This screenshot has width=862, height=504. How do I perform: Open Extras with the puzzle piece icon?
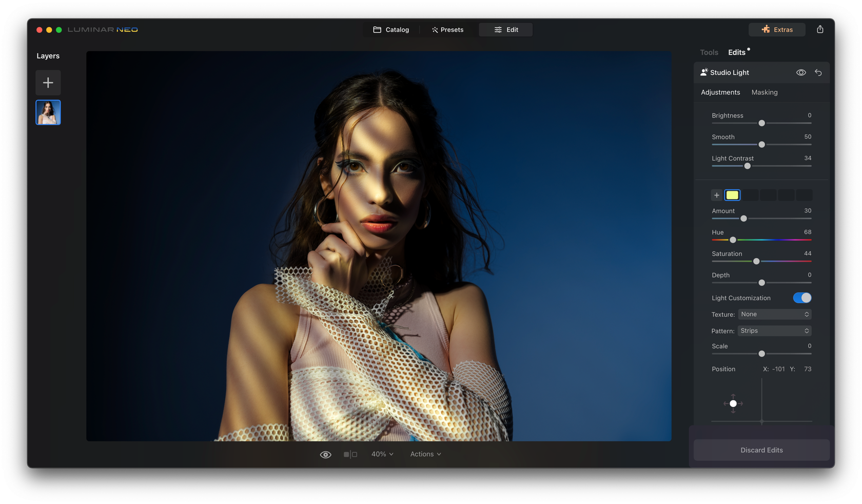[766, 29]
